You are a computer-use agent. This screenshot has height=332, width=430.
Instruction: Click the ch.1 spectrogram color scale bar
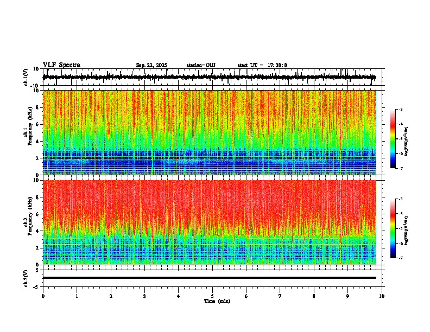(x=393, y=139)
